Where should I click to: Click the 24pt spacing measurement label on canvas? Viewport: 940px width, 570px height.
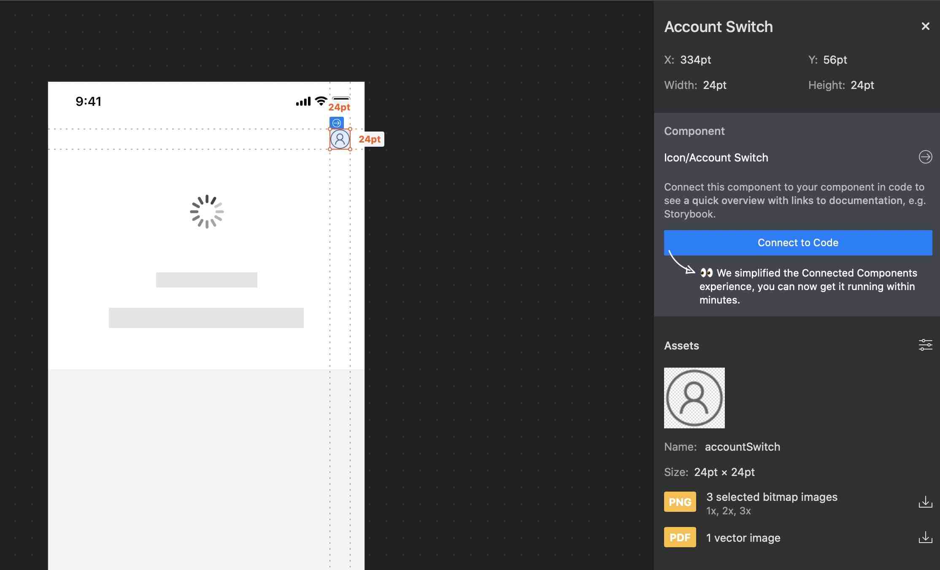370,139
